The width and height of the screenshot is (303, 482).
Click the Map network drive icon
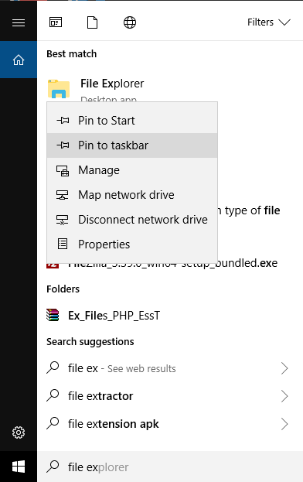[63, 195]
